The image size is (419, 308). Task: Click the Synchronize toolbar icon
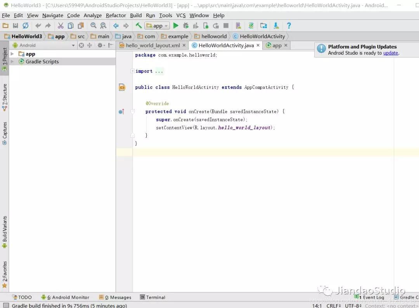(x=25, y=26)
